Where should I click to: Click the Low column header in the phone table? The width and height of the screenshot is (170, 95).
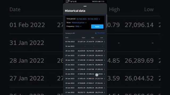[x=101, y=37]
